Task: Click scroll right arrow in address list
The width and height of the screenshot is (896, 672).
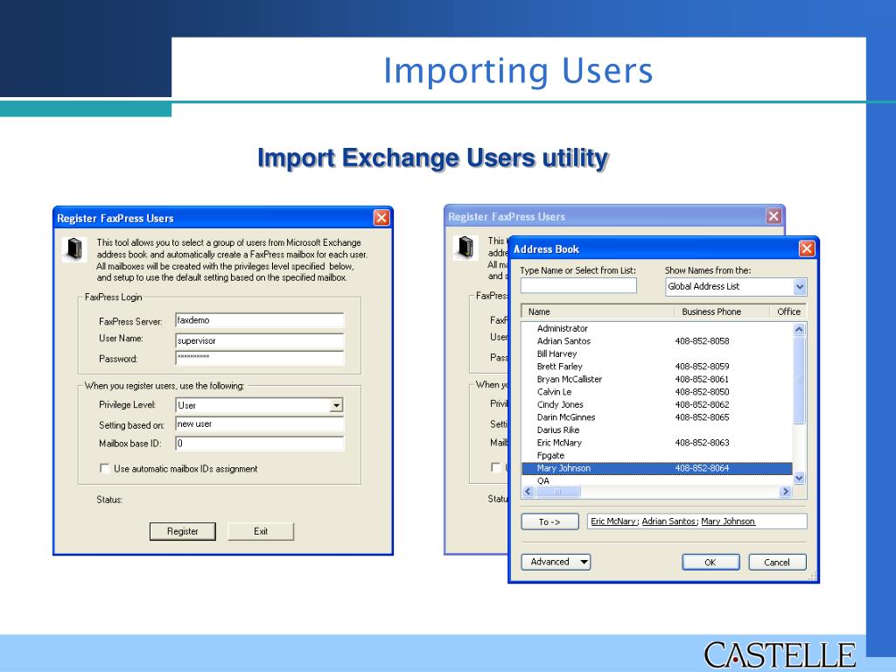Action: click(x=786, y=492)
